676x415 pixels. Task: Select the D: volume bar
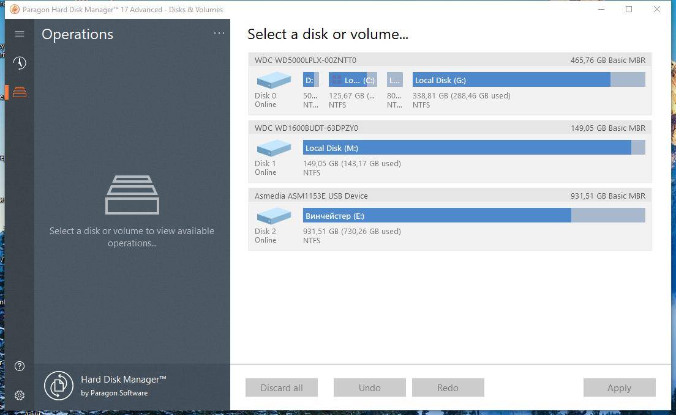click(x=311, y=79)
